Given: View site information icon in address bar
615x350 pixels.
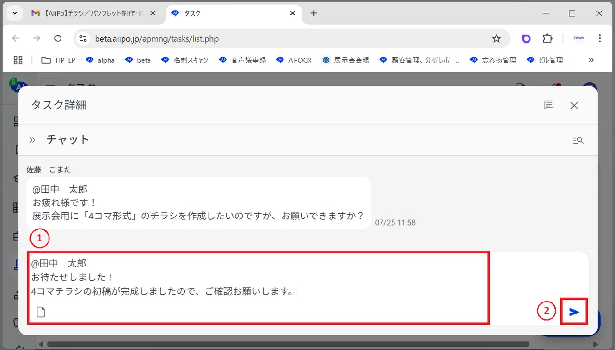Looking at the screenshot, I should (83, 38).
